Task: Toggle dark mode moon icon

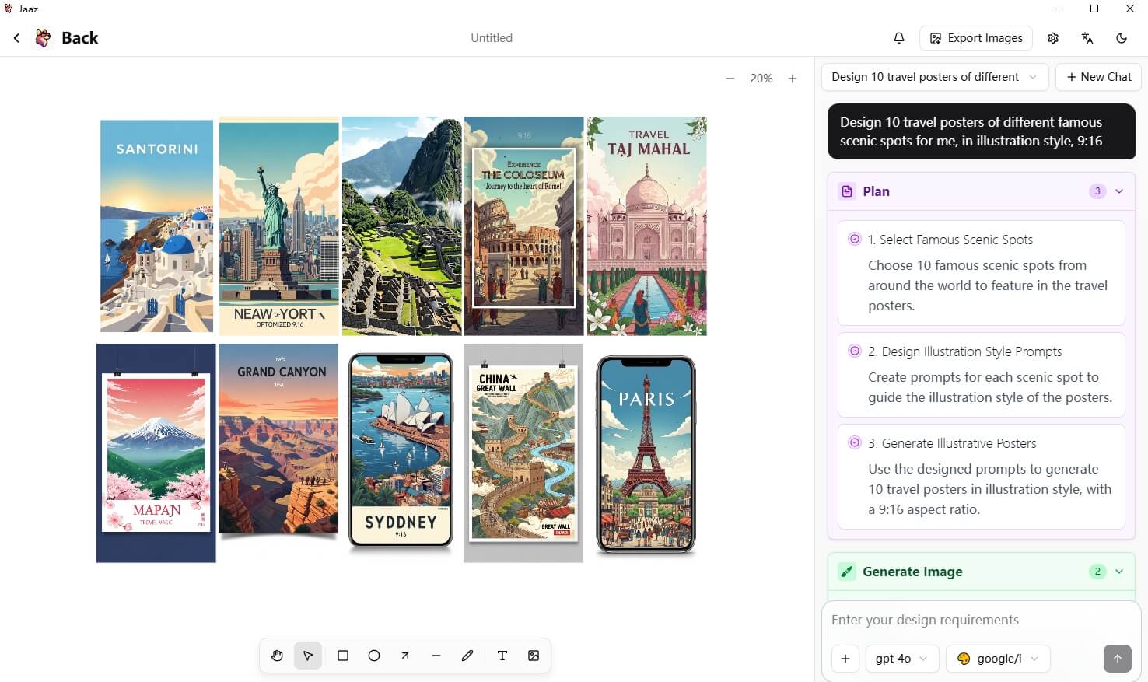Action: tap(1122, 38)
